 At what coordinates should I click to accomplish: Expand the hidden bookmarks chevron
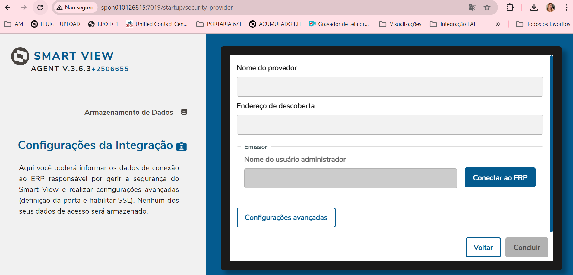(x=498, y=24)
